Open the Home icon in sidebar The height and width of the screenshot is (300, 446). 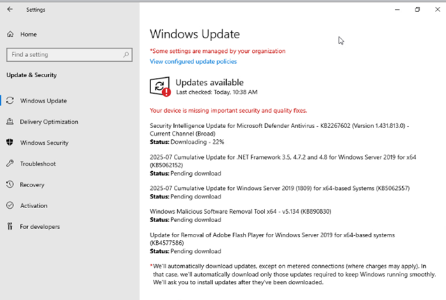click(x=10, y=34)
